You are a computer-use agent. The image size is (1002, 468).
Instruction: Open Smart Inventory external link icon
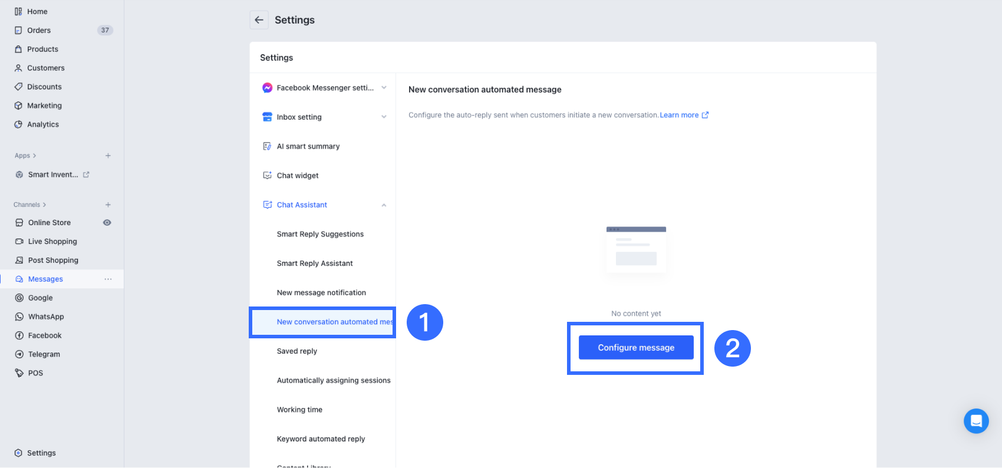(x=86, y=174)
